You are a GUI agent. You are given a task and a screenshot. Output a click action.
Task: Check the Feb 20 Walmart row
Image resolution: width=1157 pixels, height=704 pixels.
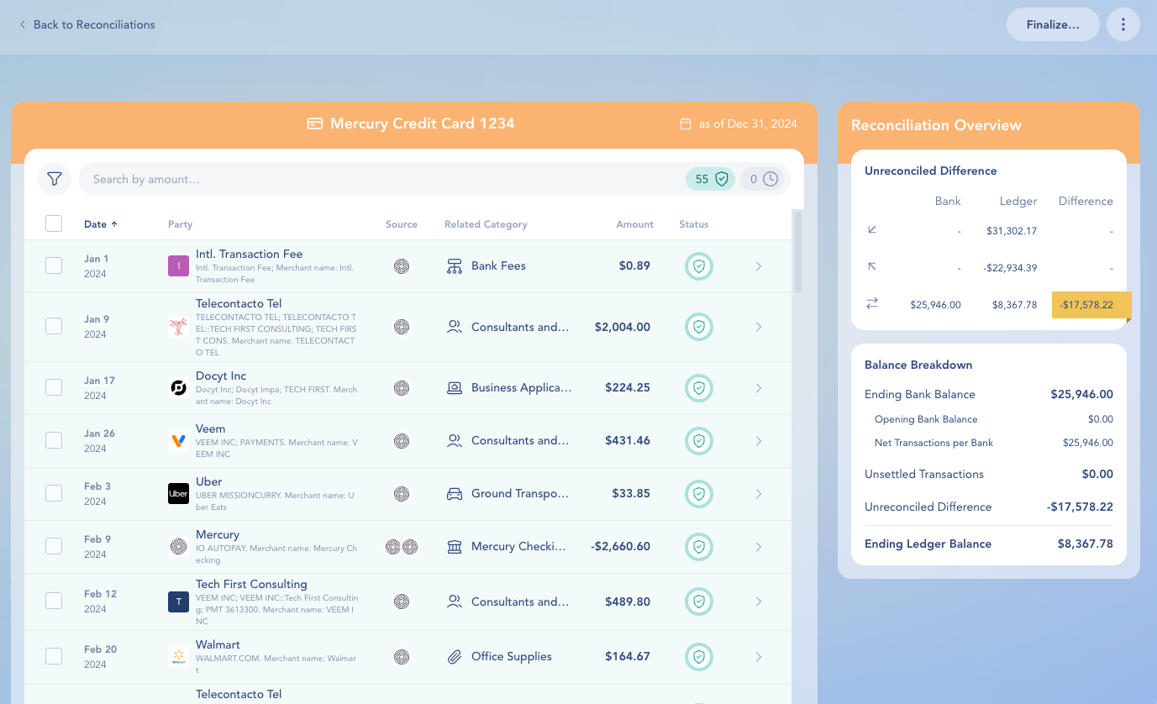coord(54,656)
